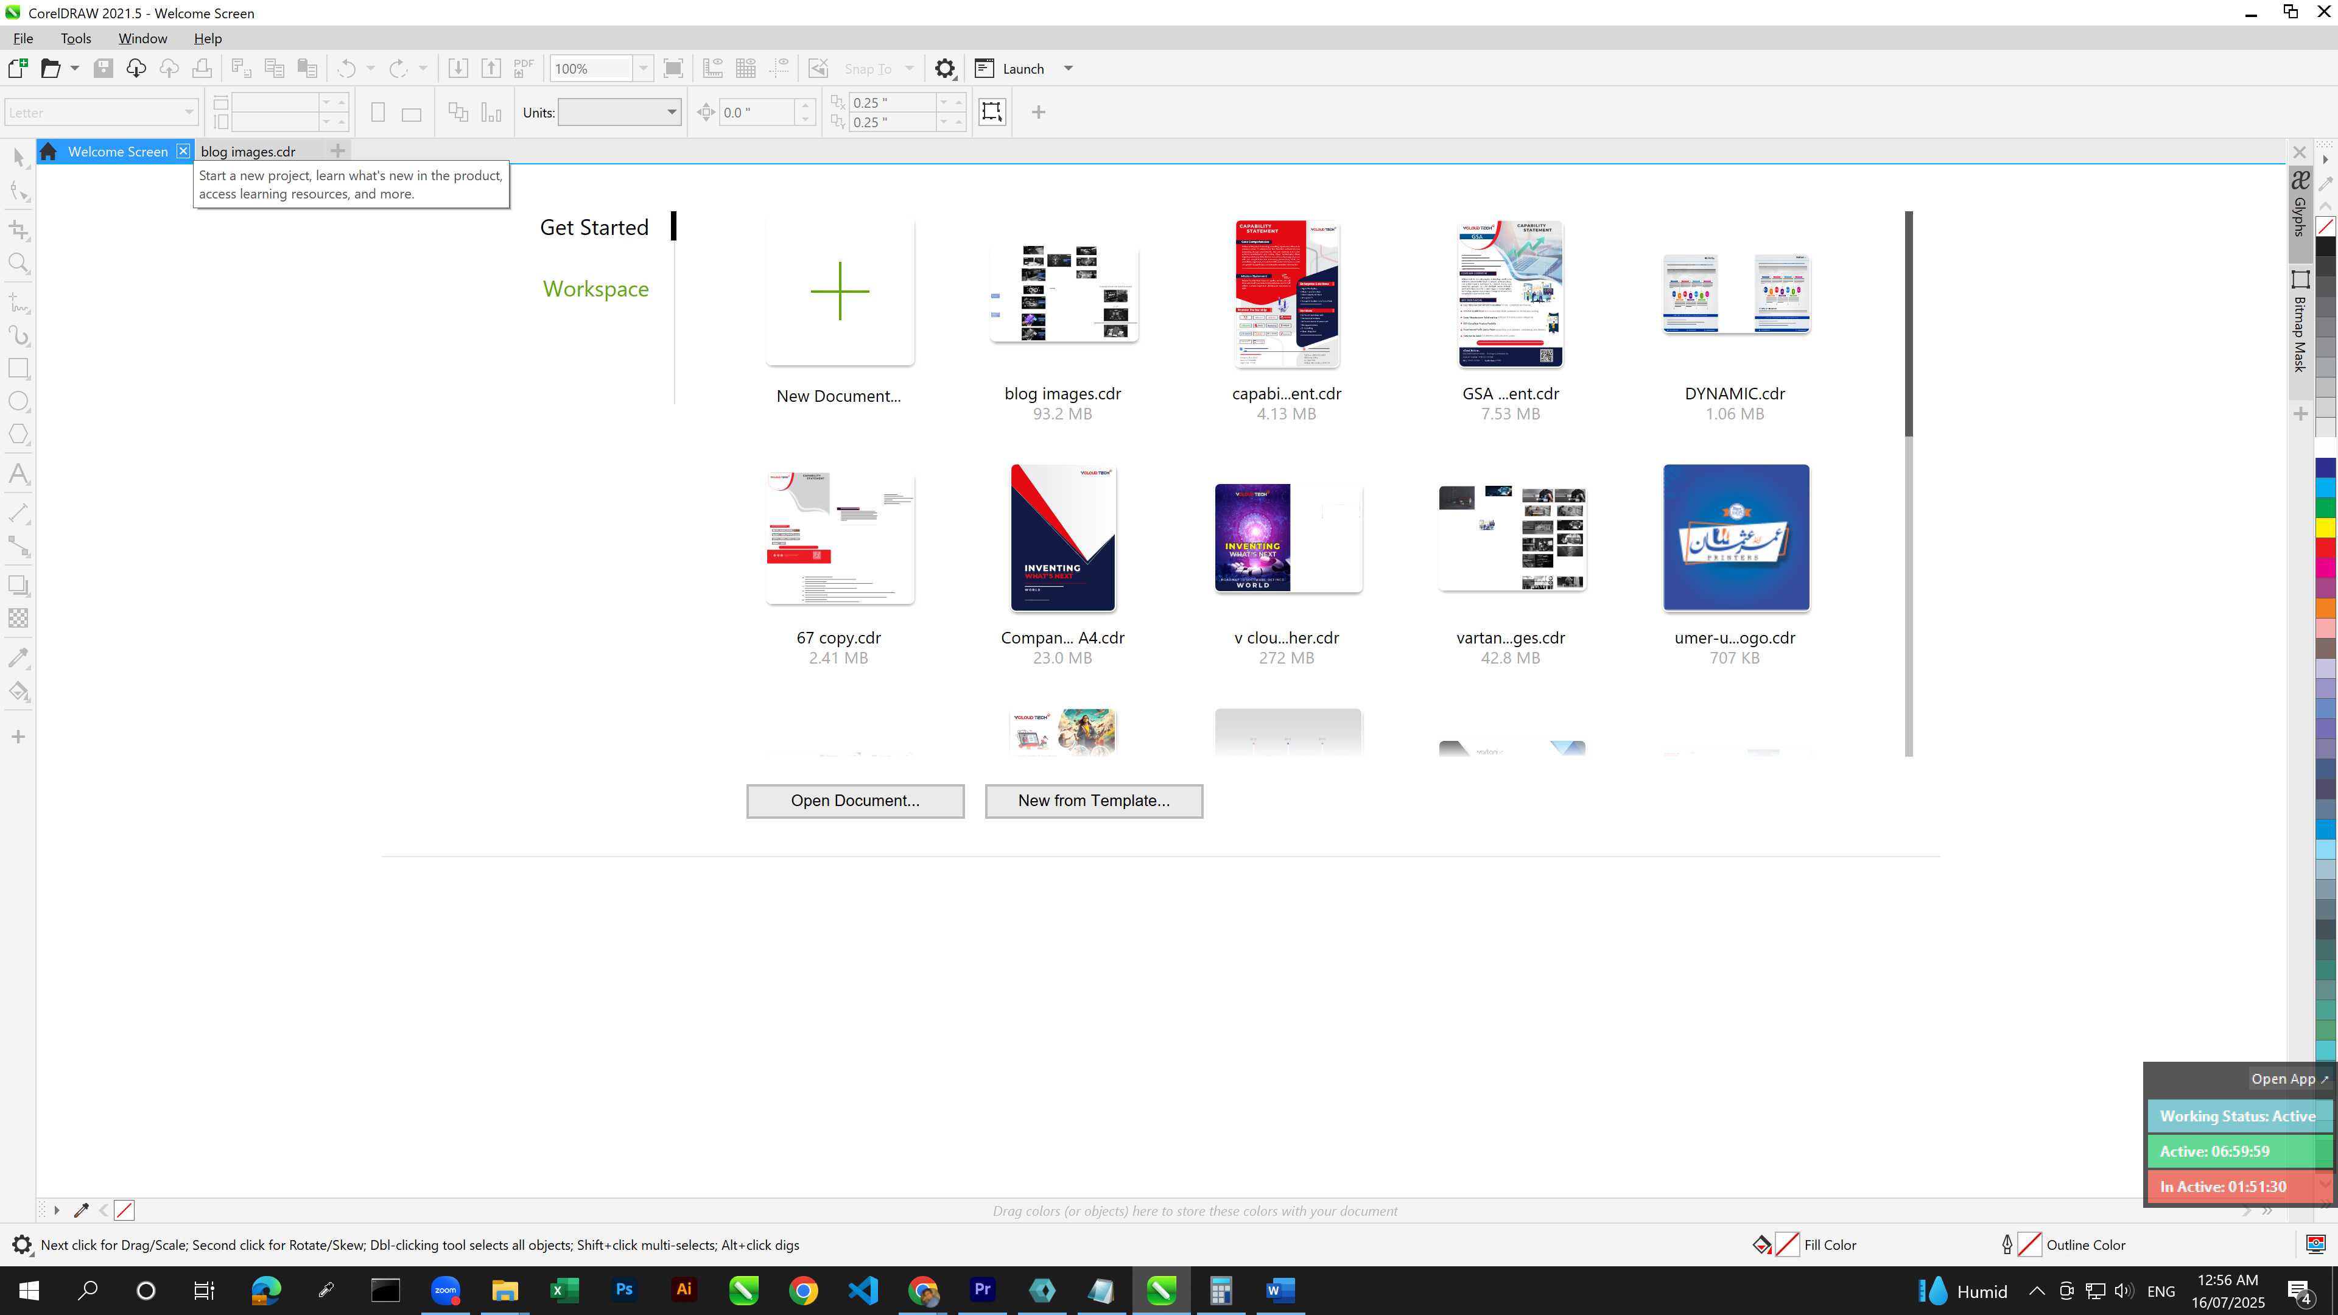Click the Full-screen preview icon

pos(673,68)
